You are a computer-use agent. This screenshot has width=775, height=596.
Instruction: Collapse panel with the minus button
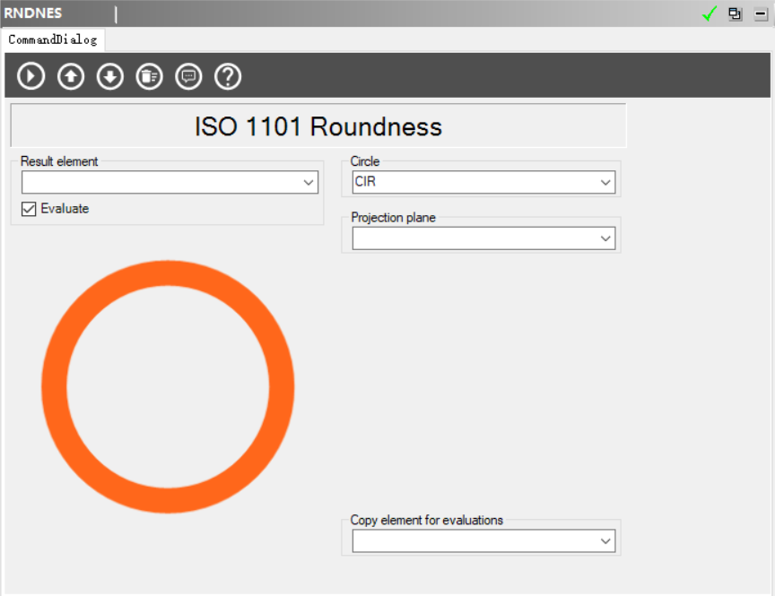click(761, 13)
